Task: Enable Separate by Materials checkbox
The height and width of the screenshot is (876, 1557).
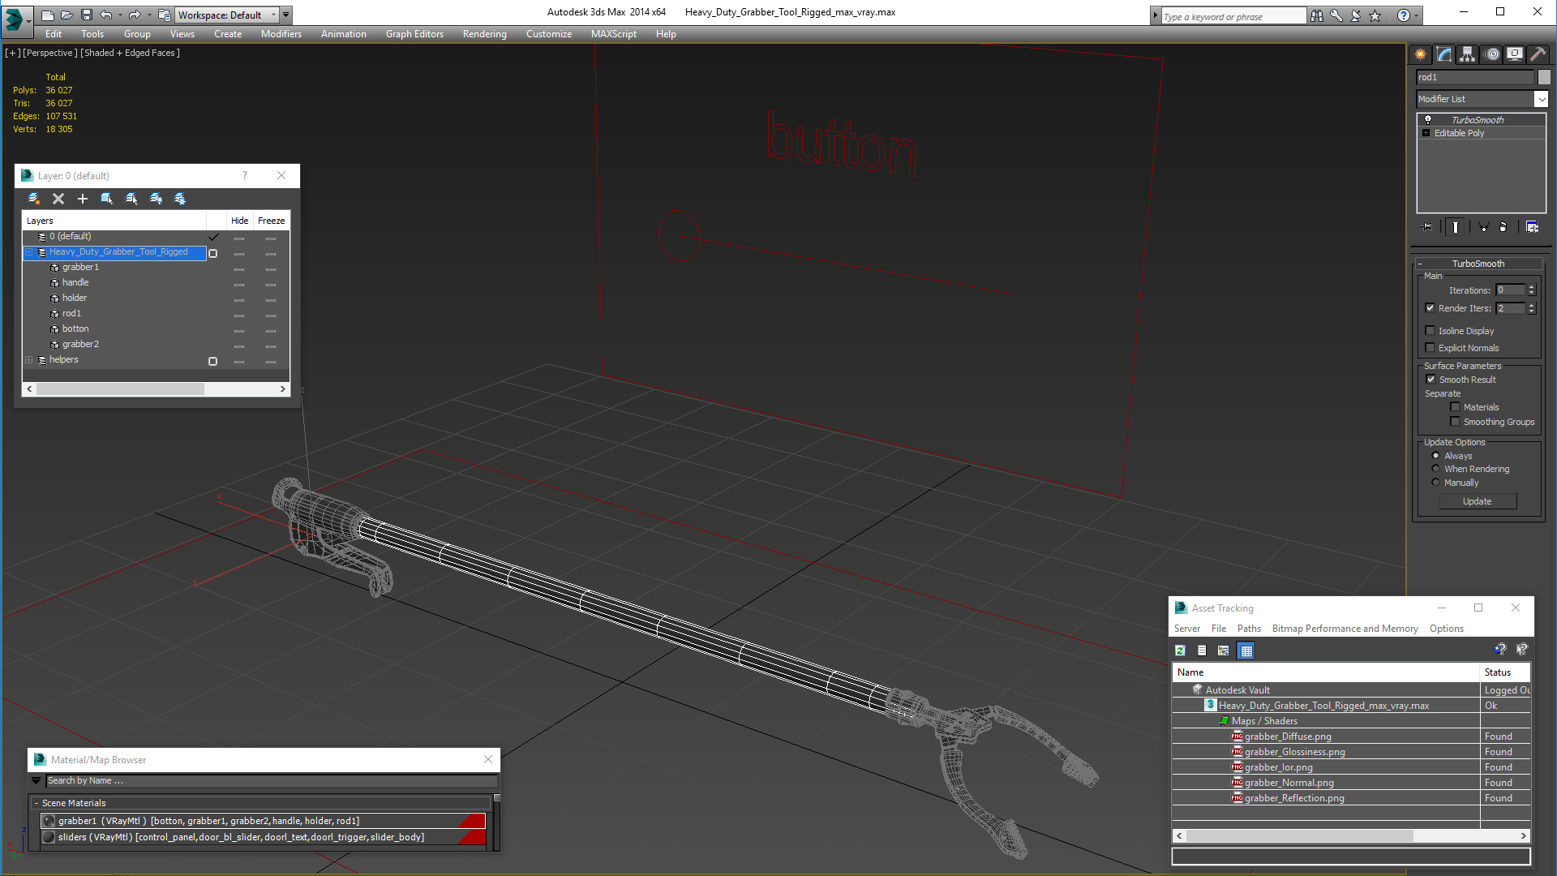Action: pyautogui.click(x=1455, y=407)
